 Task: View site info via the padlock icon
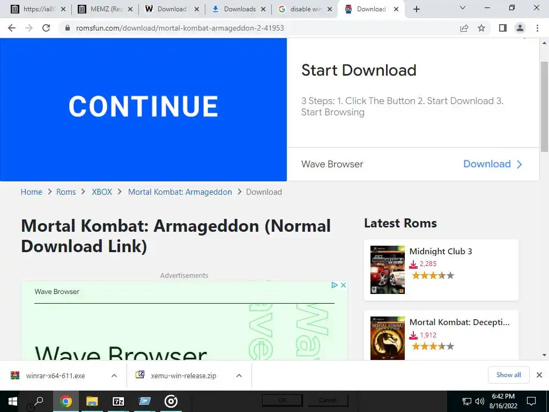pos(68,28)
